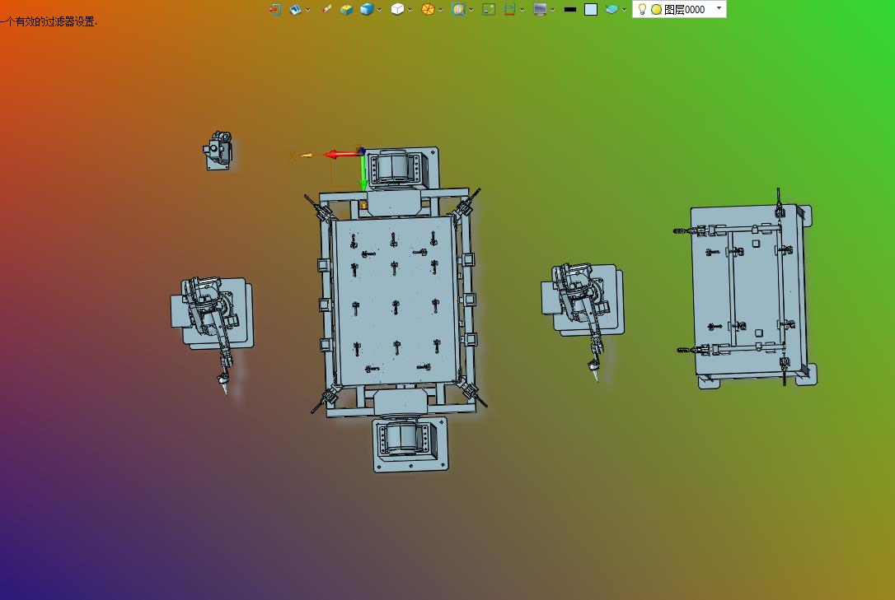Image resolution: width=895 pixels, height=600 pixels.
Task: Open the zoom magnifier dropdown arrow
Action: pyautogui.click(x=471, y=10)
